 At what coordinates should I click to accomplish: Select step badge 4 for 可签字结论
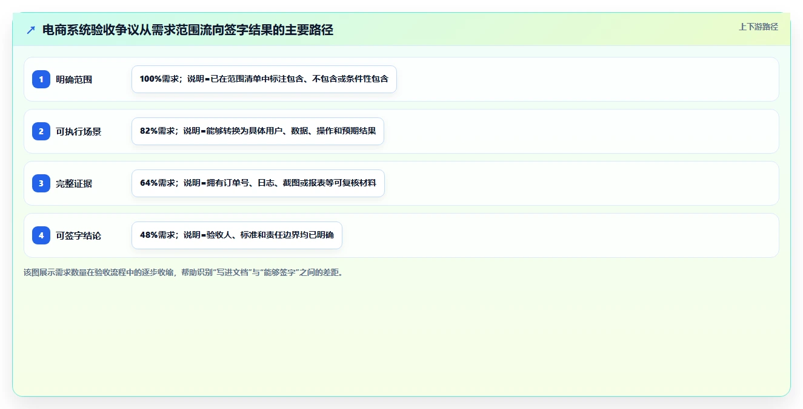41,235
